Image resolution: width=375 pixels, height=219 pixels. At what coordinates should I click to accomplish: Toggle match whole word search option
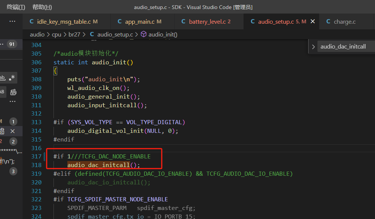click(x=3, y=78)
